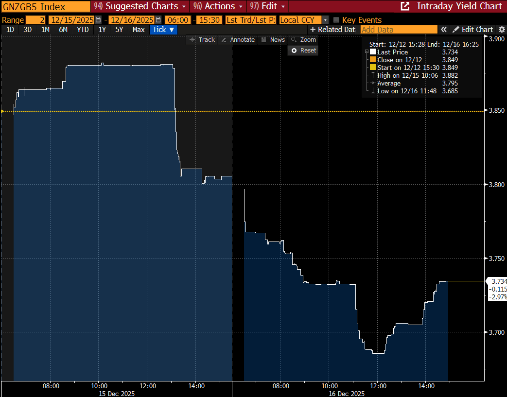Click the 16 Dec 2025 date axis label

[x=346, y=394]
